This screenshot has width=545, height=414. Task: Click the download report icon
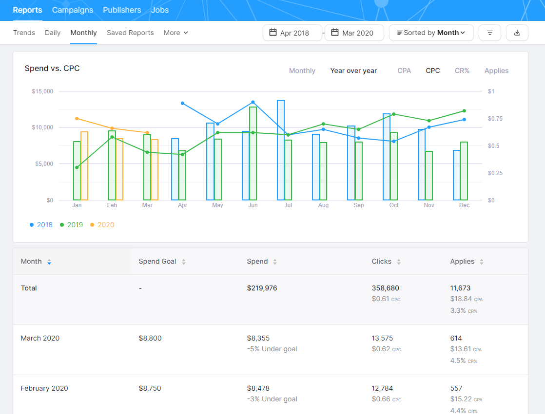(517, 33)
